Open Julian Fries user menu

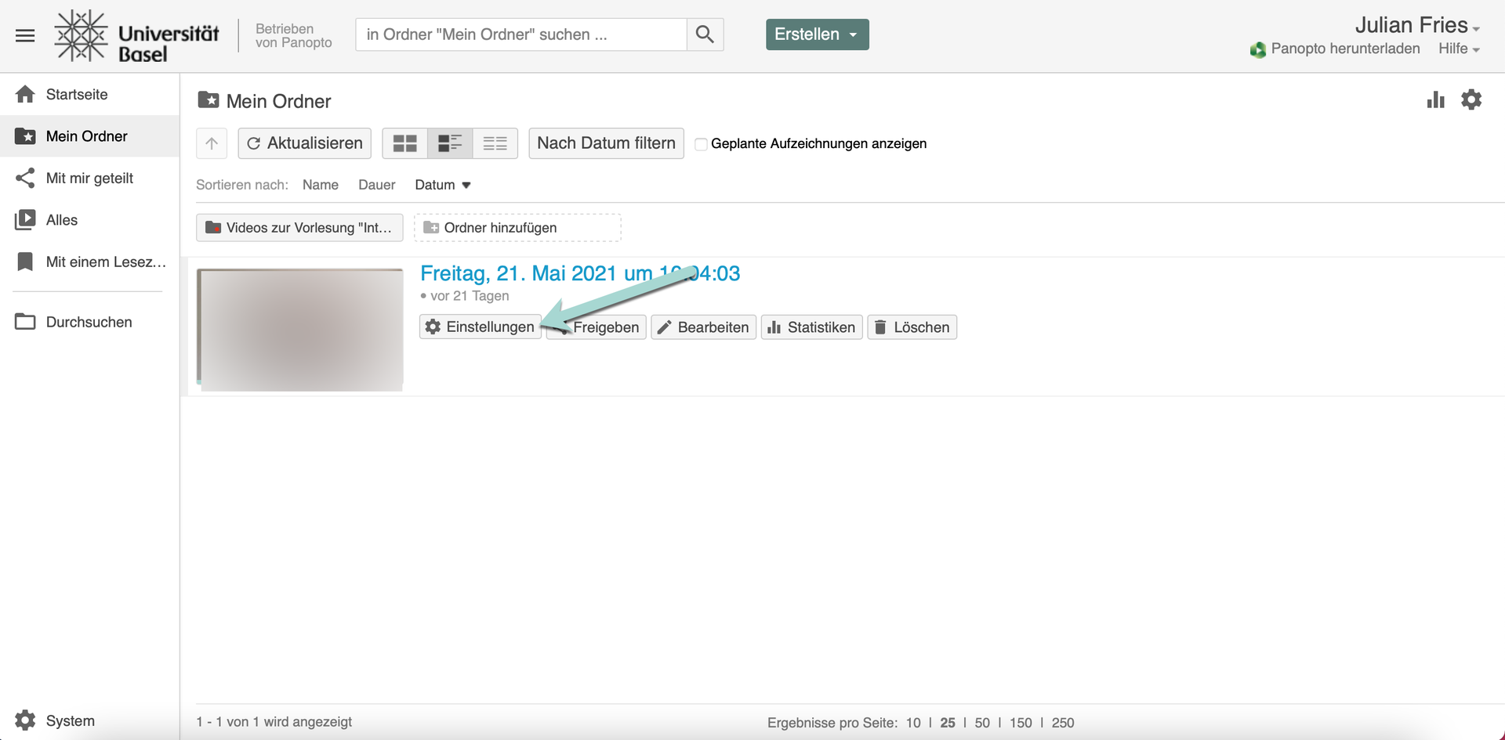tap(1416, 25)
